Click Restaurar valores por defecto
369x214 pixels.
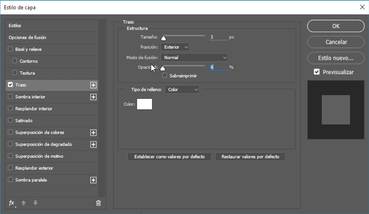point(250,157)
